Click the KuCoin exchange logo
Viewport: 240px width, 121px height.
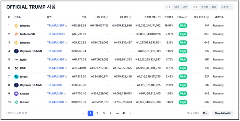click(16, 102)
